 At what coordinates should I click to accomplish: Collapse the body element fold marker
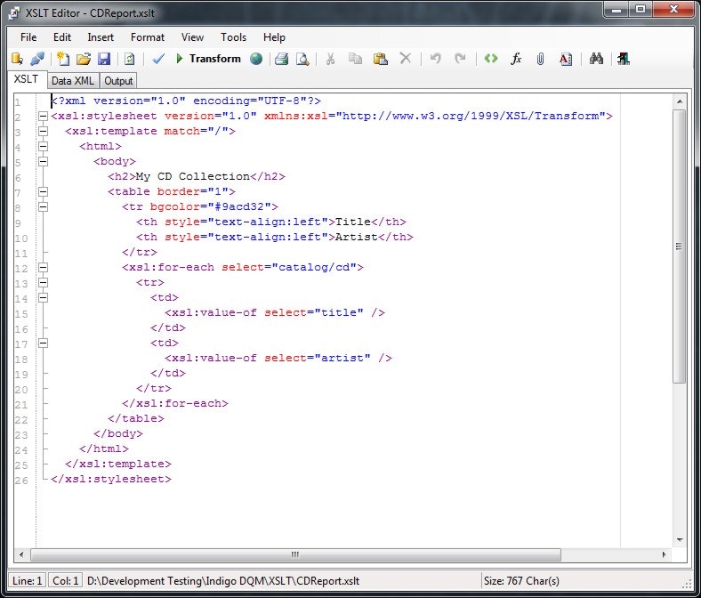tap(43, 161)
